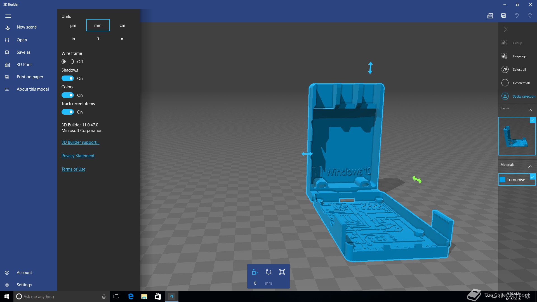Click the horizontal blue move arrow handle

(x=307, y=154)
